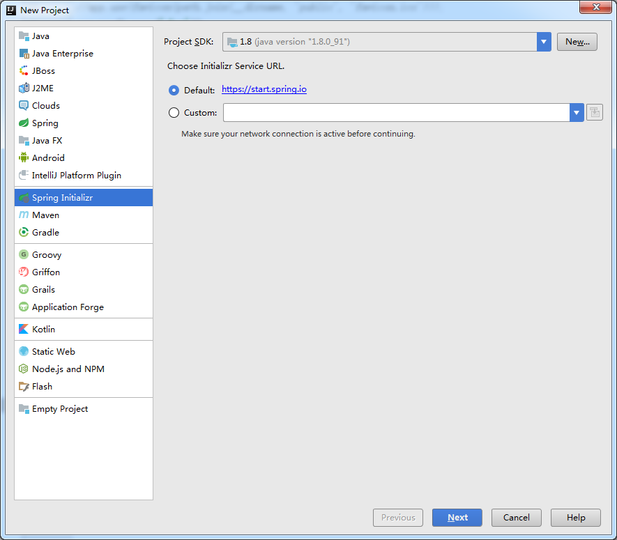Close the New Project dialog
This screenshot has width=617, height=540.
pos(595,7)
